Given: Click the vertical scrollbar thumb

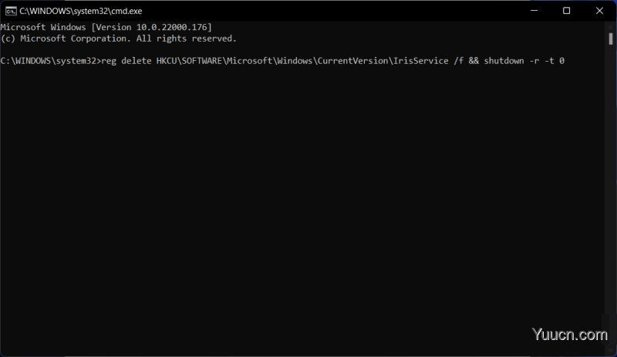Looking at the screenshot, I should click(611, 39).
